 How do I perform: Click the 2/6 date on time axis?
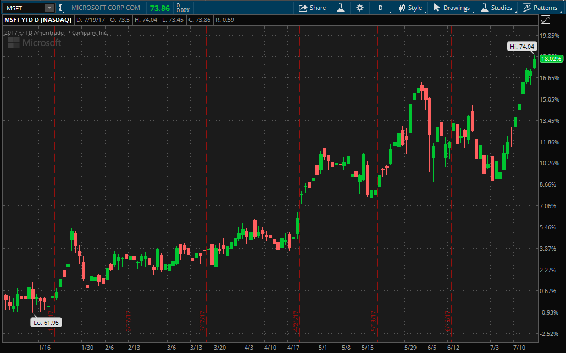click(x=109, y=348)
